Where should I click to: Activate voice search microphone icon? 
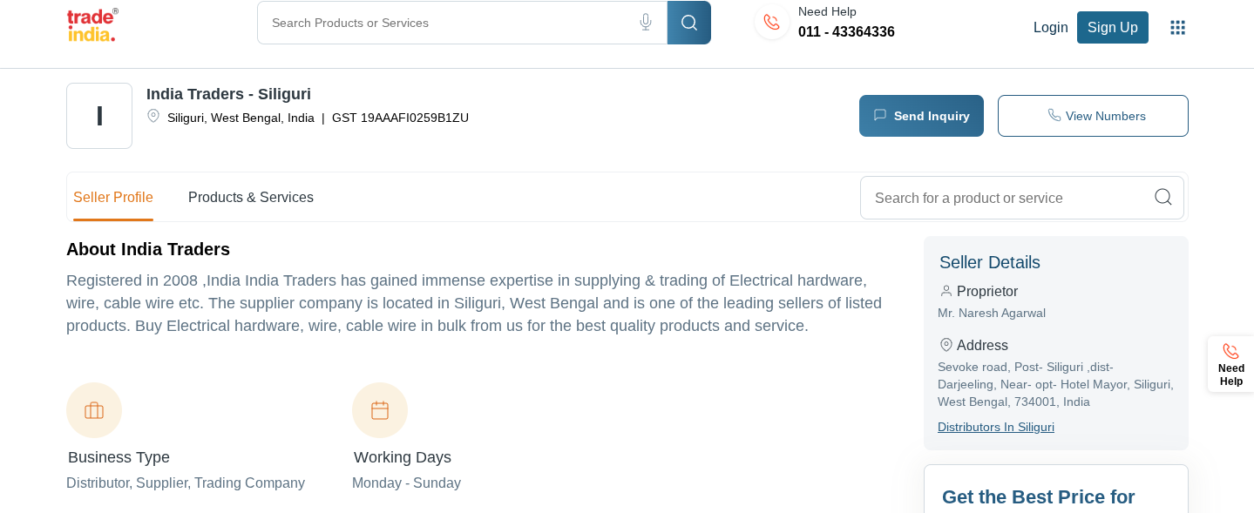point(646,23)
